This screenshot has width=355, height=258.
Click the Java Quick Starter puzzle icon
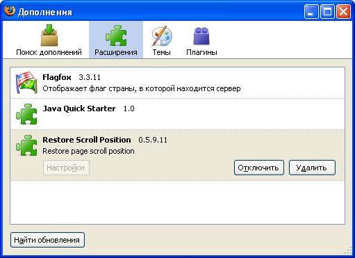click(x=26, y=114)
